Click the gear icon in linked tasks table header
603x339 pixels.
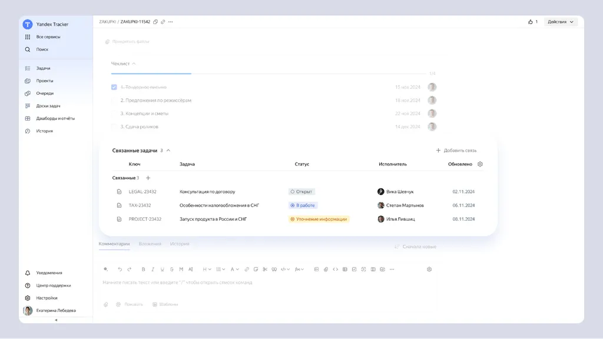click(480, 164)
